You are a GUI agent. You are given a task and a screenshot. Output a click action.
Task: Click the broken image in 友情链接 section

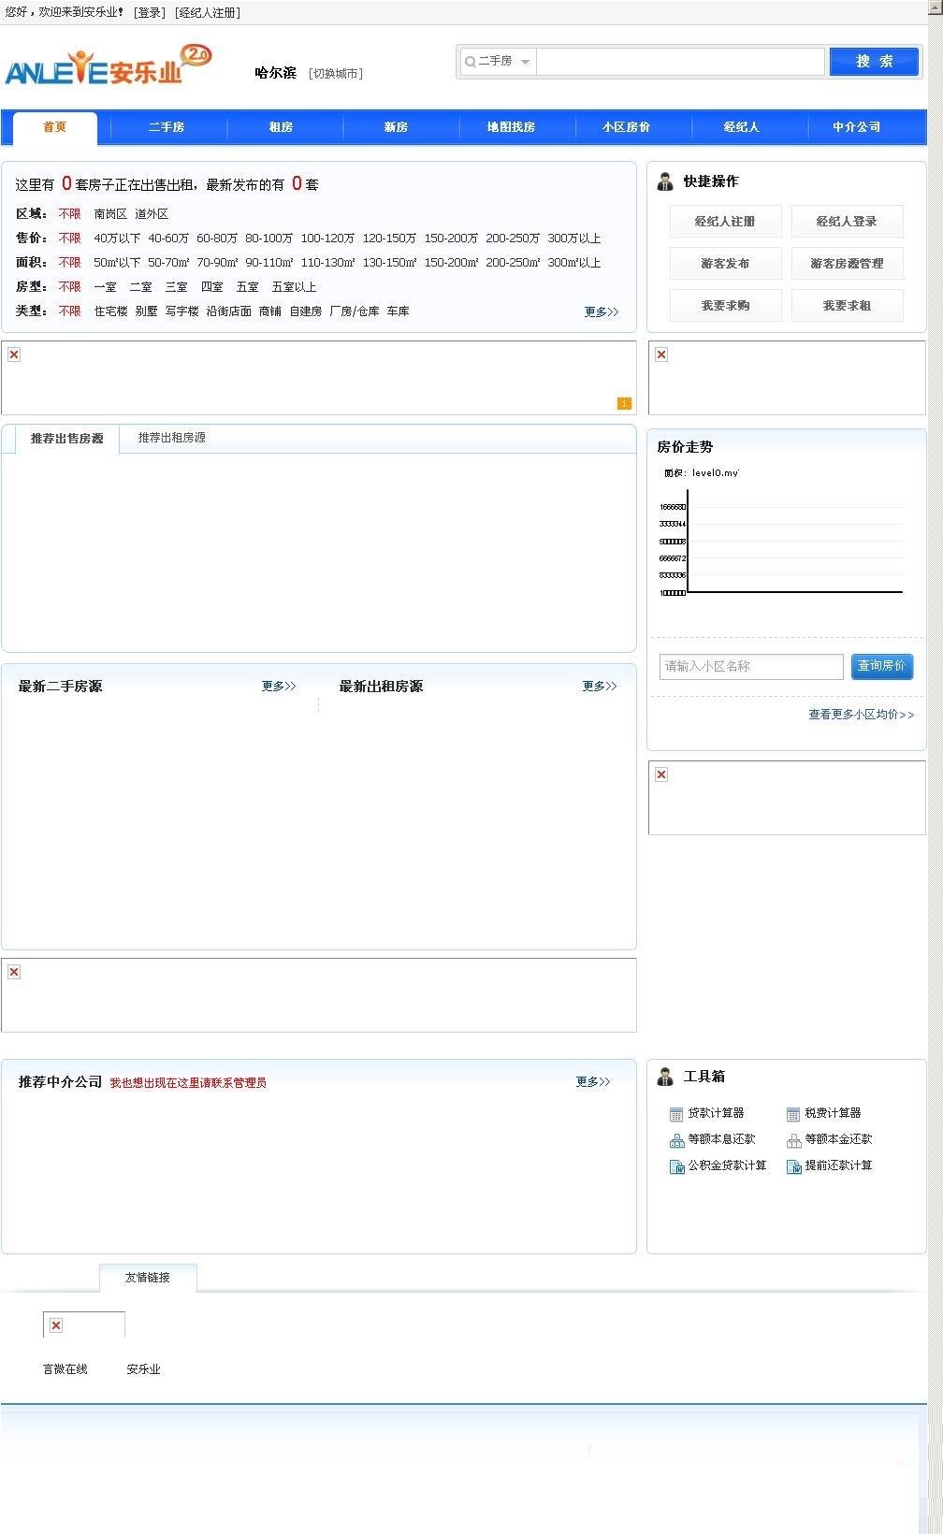pyautogui.click(x=56, y=1324)
